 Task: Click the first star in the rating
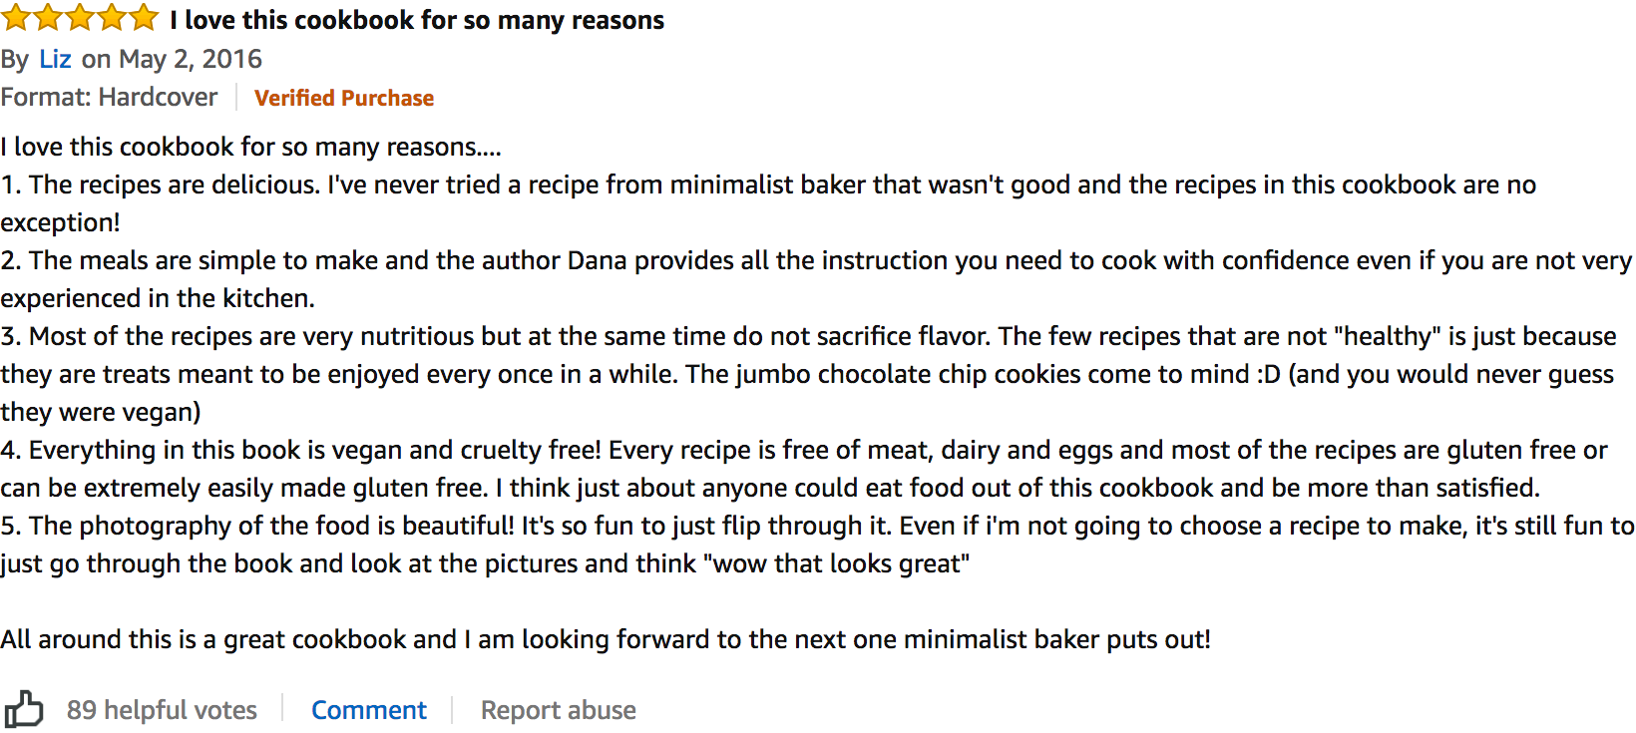click(16, 17)
